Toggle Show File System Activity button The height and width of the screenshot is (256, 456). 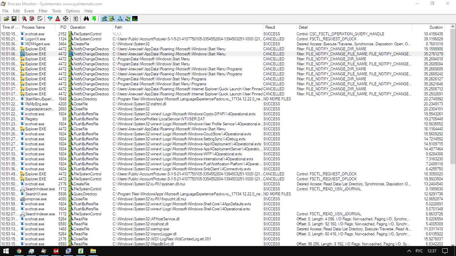(x=112, y=19)
